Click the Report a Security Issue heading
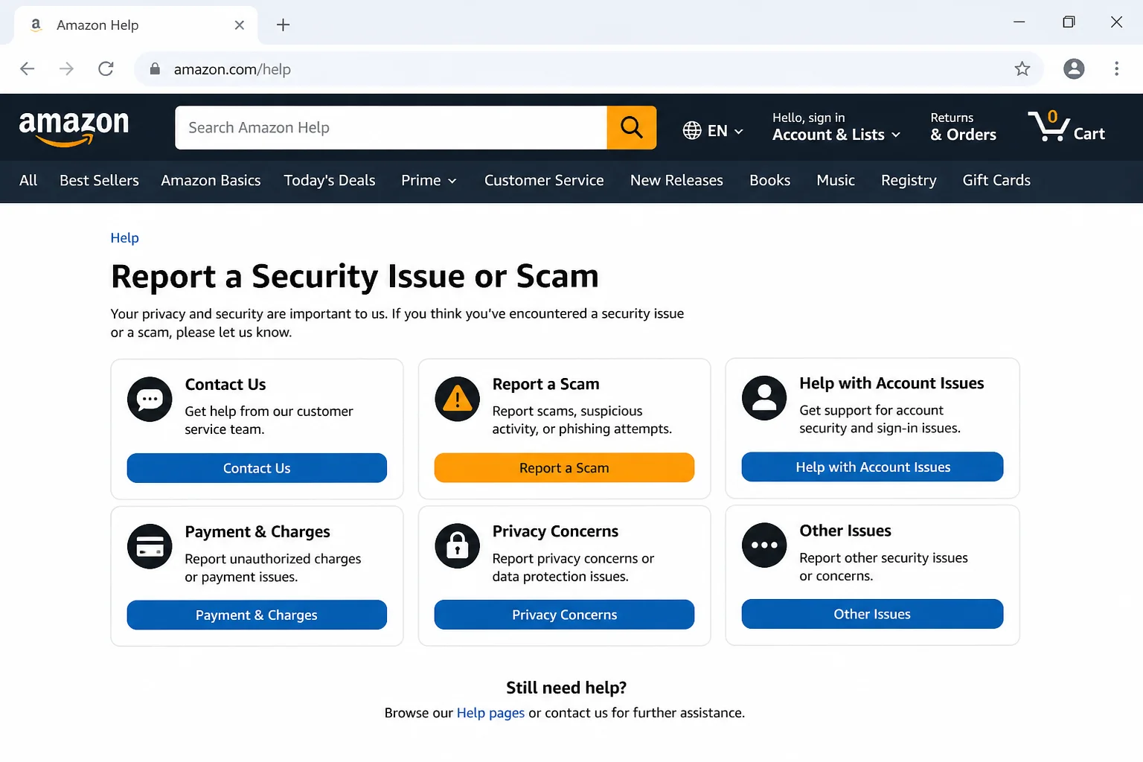 click(355, 276)
